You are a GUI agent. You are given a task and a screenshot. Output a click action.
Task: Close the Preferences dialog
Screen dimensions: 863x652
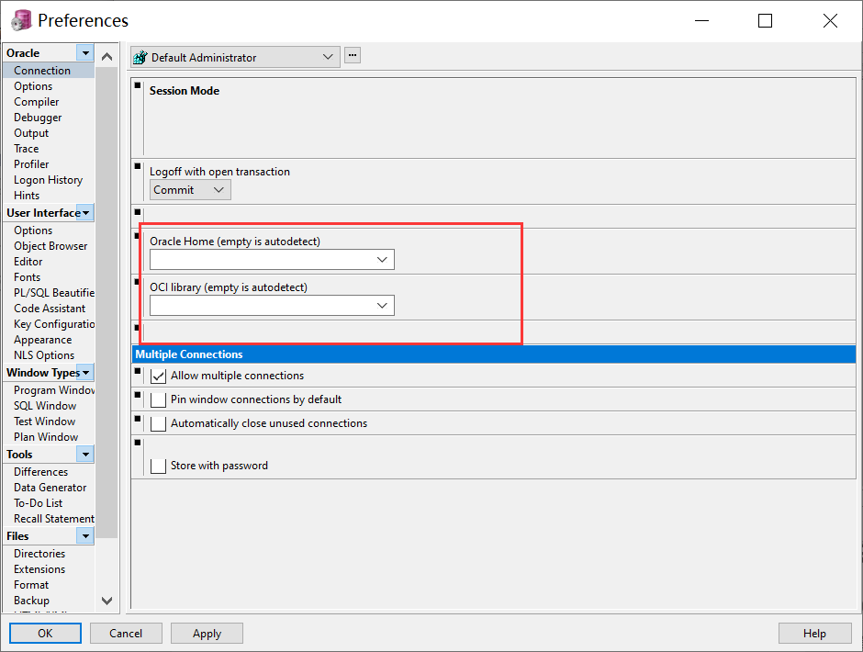pyautogui.click(x=830, y=21)
